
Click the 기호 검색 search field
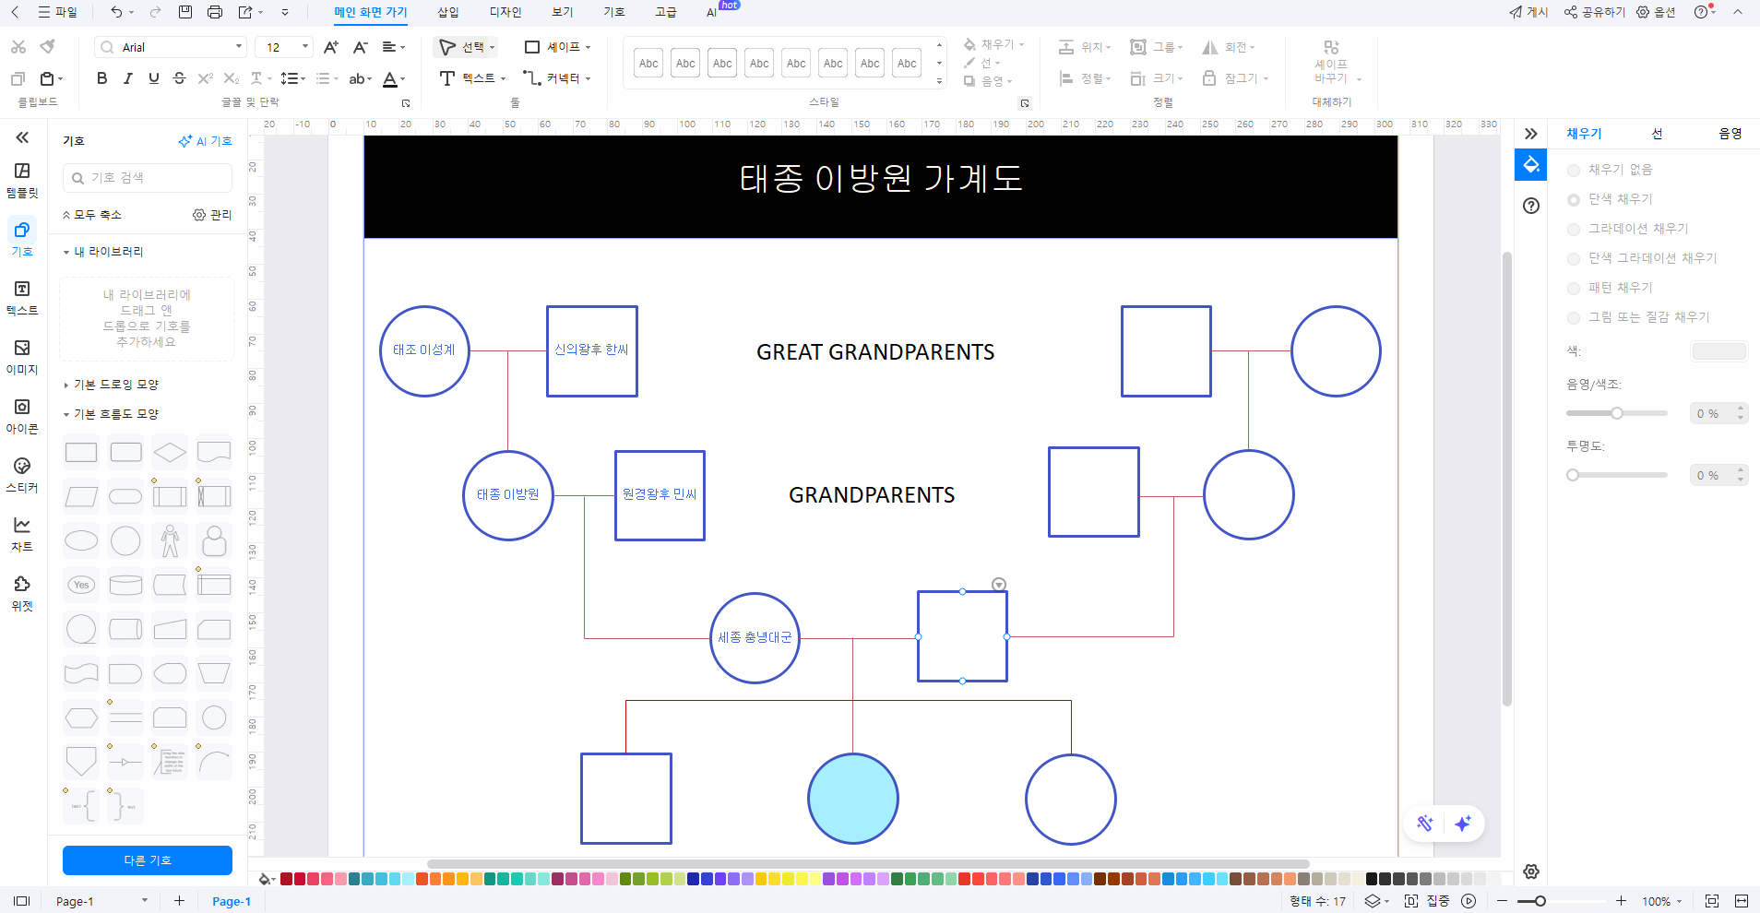148,178
